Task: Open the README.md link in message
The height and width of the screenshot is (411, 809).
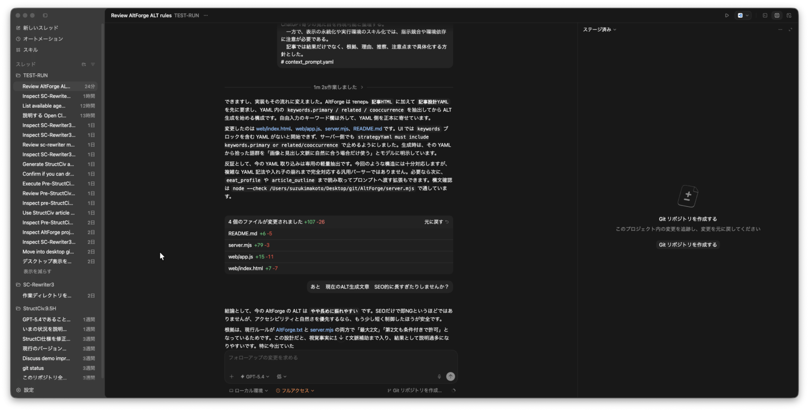Action: pyautogui.click(x=368, y=129)
